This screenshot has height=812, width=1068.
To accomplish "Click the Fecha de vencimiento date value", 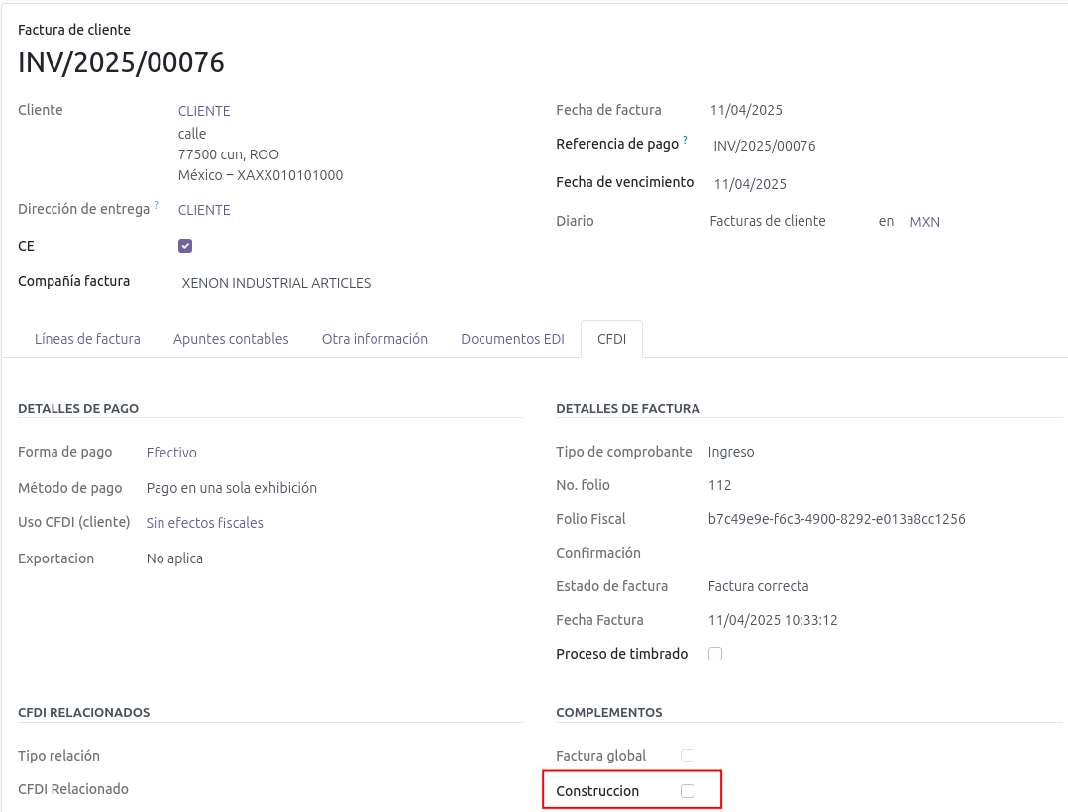I will (750, 184).
